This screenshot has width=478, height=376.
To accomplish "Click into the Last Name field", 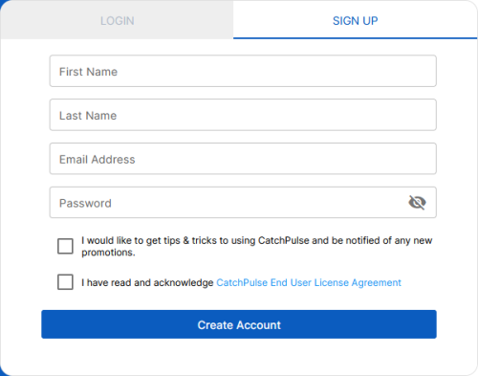I will [243, 115].
